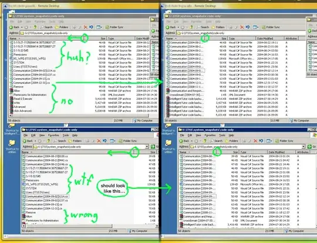The width and height of the screenshot is (317, 243).
Task: Open 'Shortcut to Intelligent...' icon on right desktop
Action: coord(168,129)
